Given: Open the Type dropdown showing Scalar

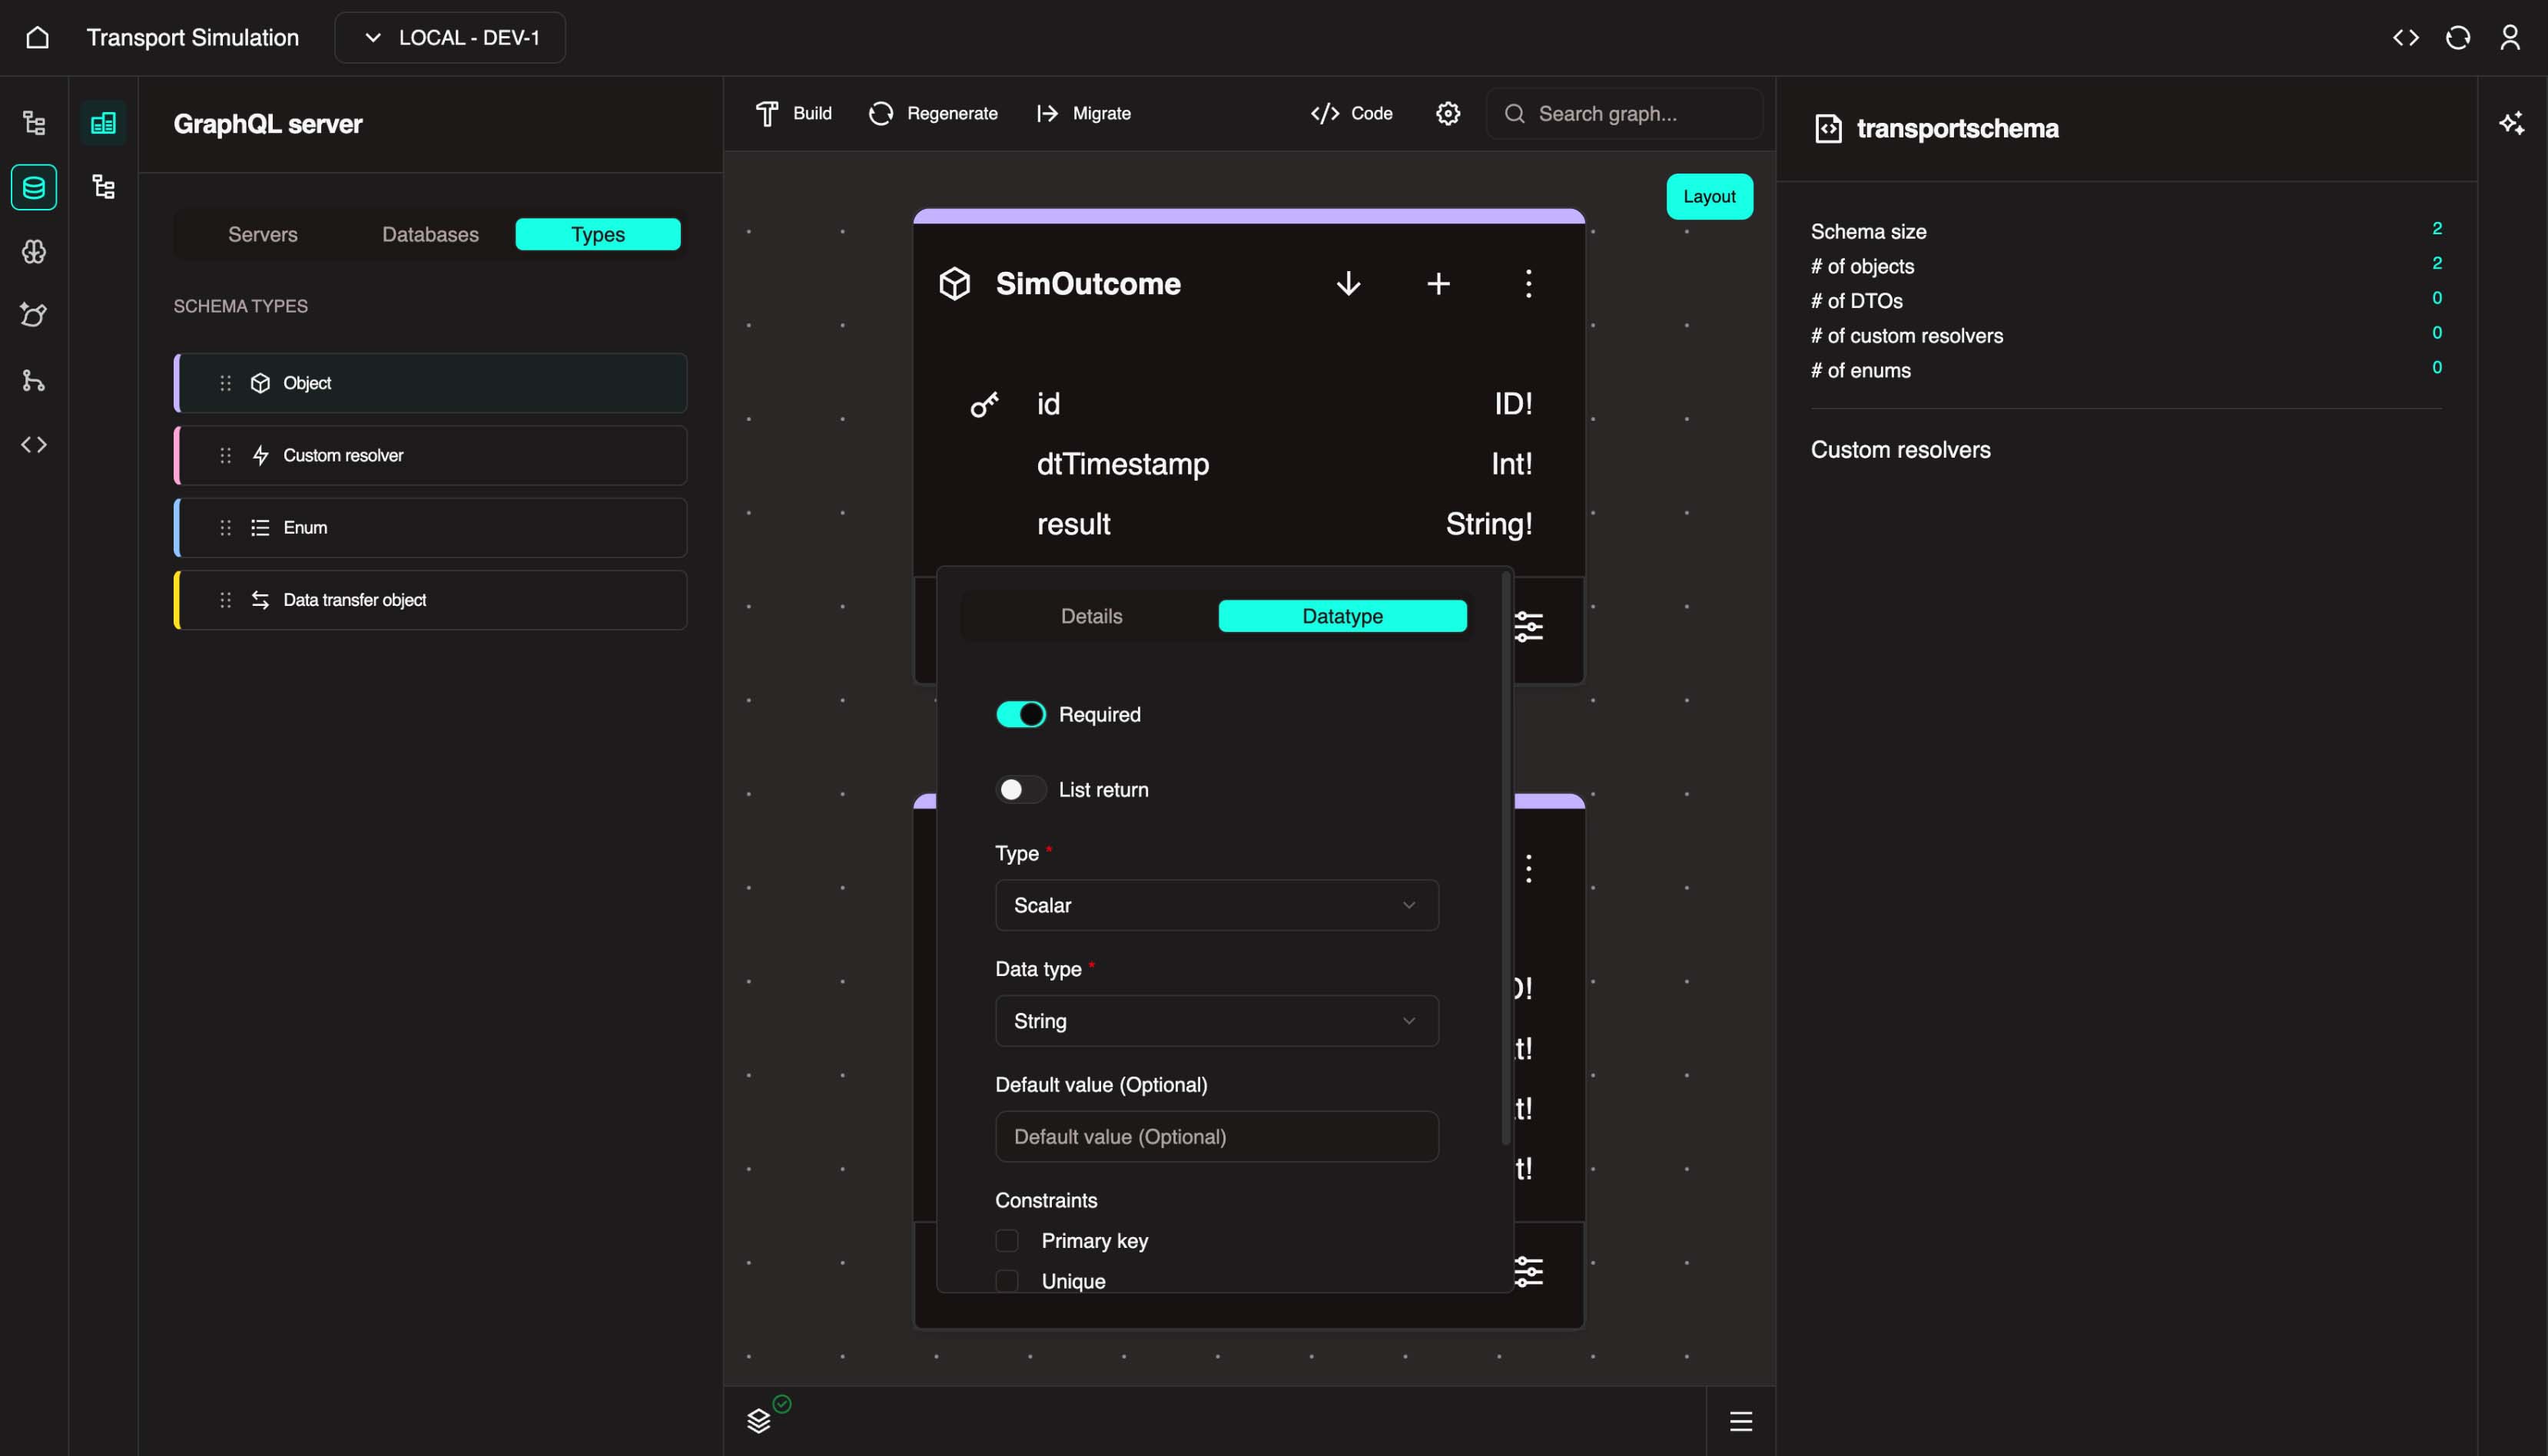Looking at the screenshot, I should pyautogui.click(x=1216, y=905).
